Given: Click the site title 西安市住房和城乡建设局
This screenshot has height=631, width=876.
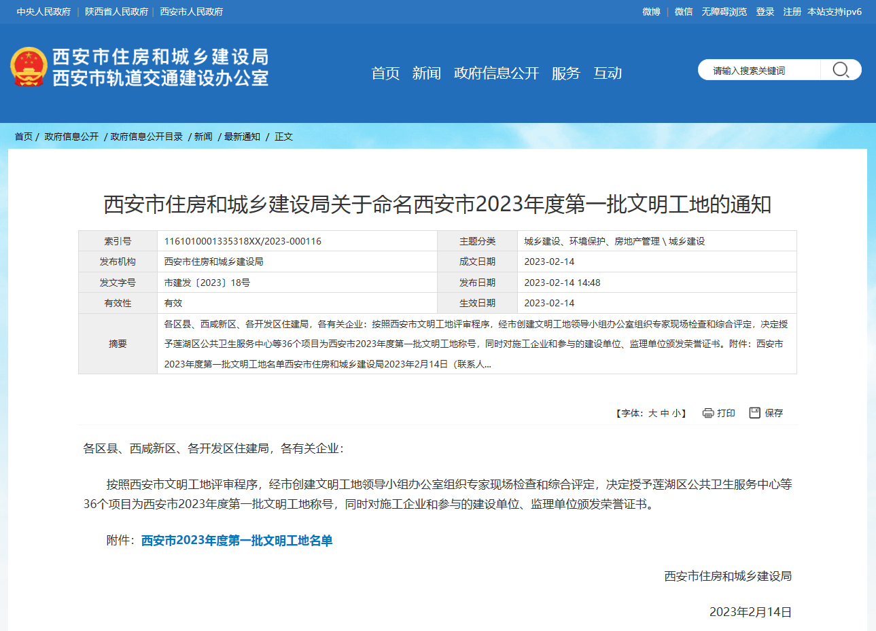Looking at the screenshot, I should tap(160, 56).
